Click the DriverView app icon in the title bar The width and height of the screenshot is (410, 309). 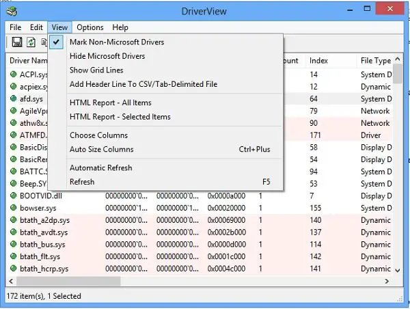point(12,11)
